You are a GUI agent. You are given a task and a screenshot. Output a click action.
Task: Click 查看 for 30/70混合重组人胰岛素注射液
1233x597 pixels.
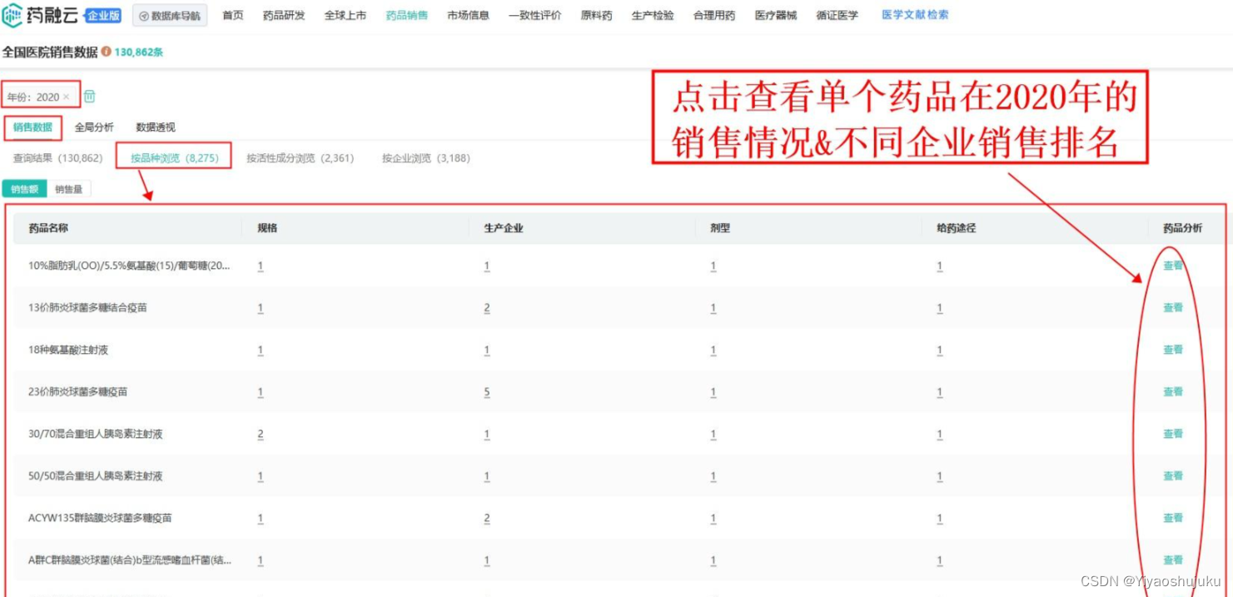point(1173,434)
